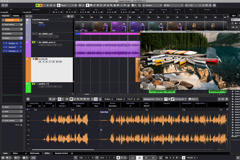The width and height of the screenshot is (240, 160).
Task: Open the MixConsole tab in the lower zone
Action: pos(35,153)
